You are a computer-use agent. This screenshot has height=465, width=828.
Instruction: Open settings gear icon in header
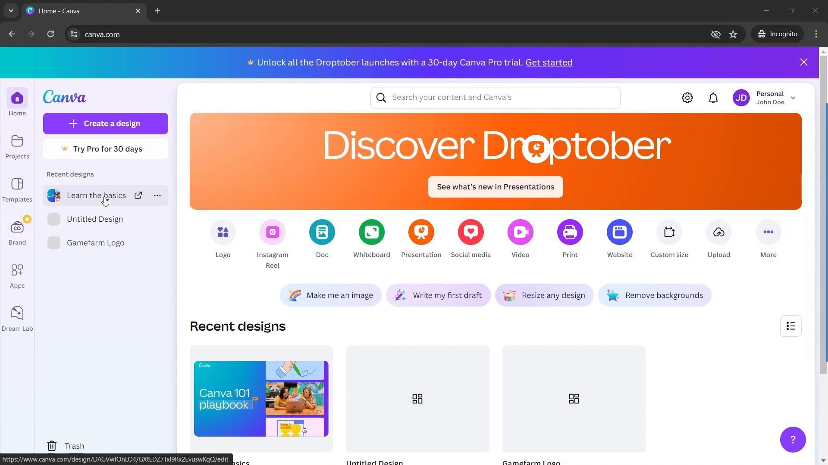(x=687, y=98)
